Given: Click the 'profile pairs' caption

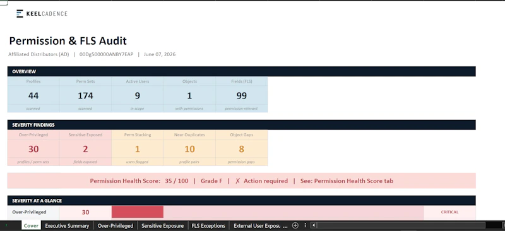Looking at the screenshot, I should 189,162.
